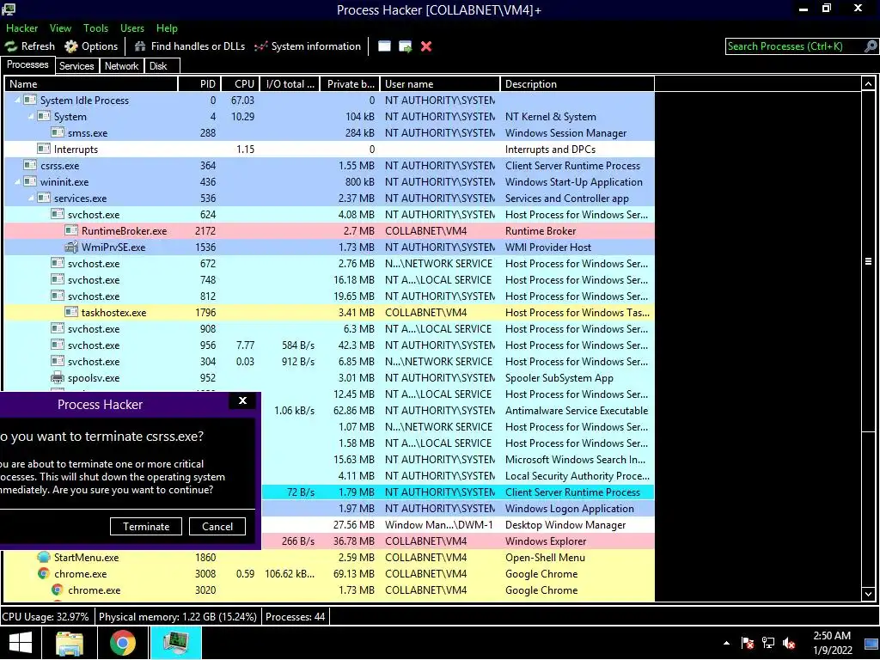Open File Explorer from taskbar
880x660 pixels.
pyautogui.click(x=70, y=643)
